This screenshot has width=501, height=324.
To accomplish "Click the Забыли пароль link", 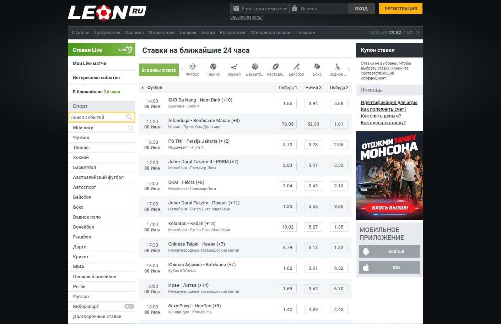I will (x=247, y=17).
